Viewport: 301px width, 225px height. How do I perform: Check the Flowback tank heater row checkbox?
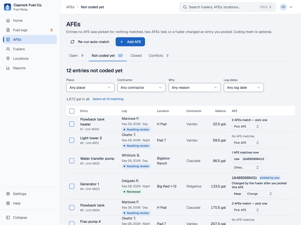[x=72, y=124]
